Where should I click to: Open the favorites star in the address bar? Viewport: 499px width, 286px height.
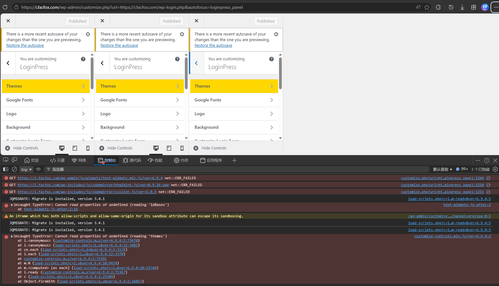(x=427, y=7)
